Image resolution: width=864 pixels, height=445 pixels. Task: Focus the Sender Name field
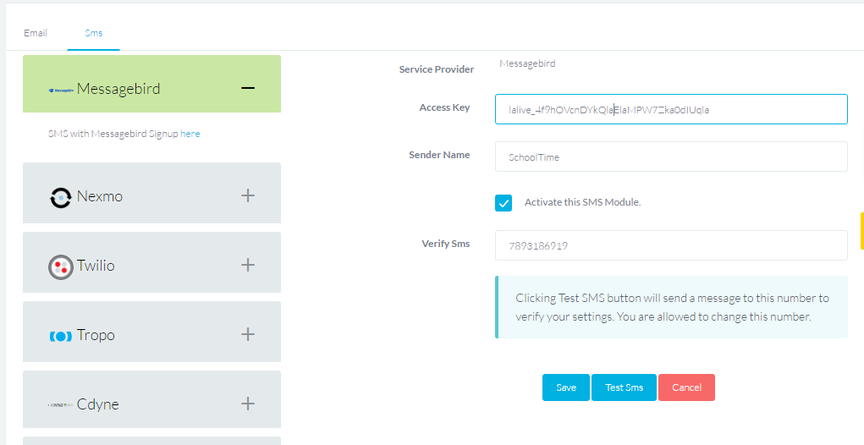point(671,157)
